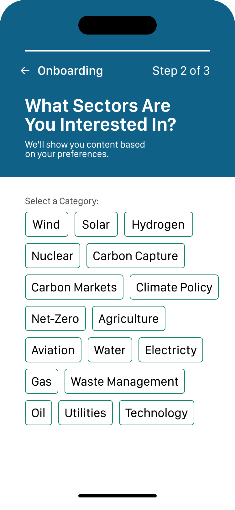Image resolution: width=235 pixels, height=510 pixels.
Task: Choose the Hydrogen category
Action: click(x=159, y=224)
